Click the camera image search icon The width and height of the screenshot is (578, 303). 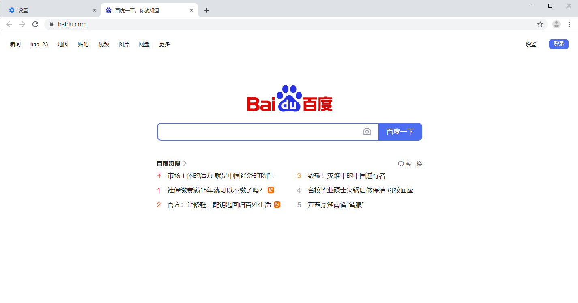367,132
